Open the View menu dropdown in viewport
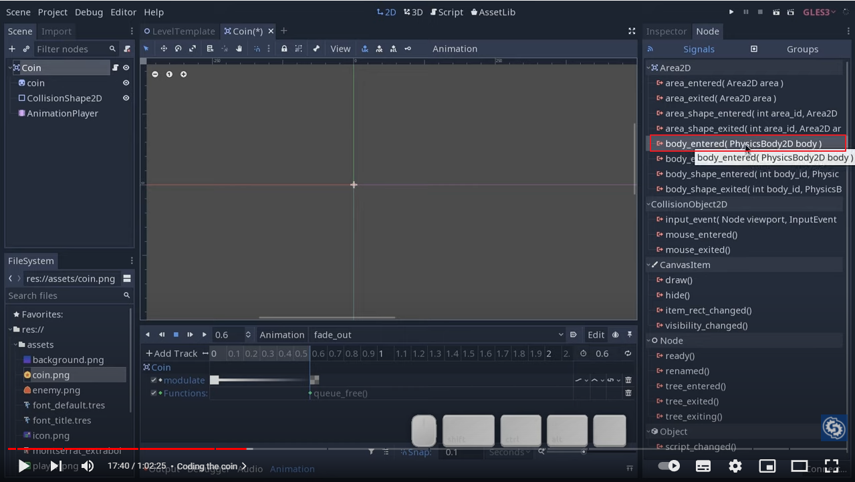Screen dimensions: 855x482 340,49
